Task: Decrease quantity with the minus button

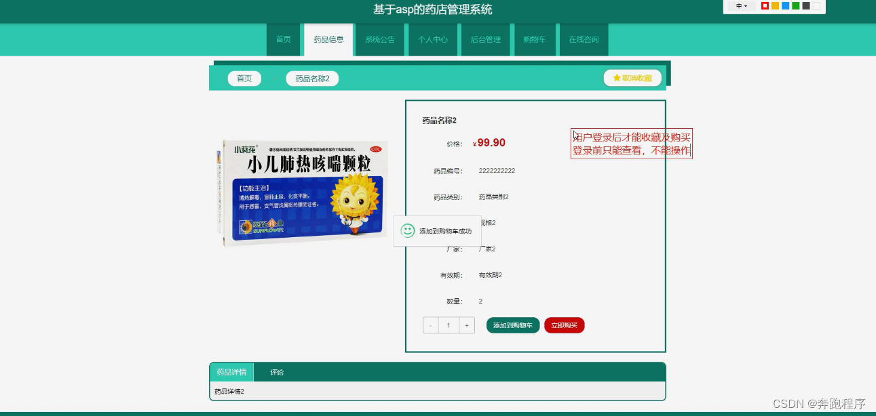Action: (430, 326)
